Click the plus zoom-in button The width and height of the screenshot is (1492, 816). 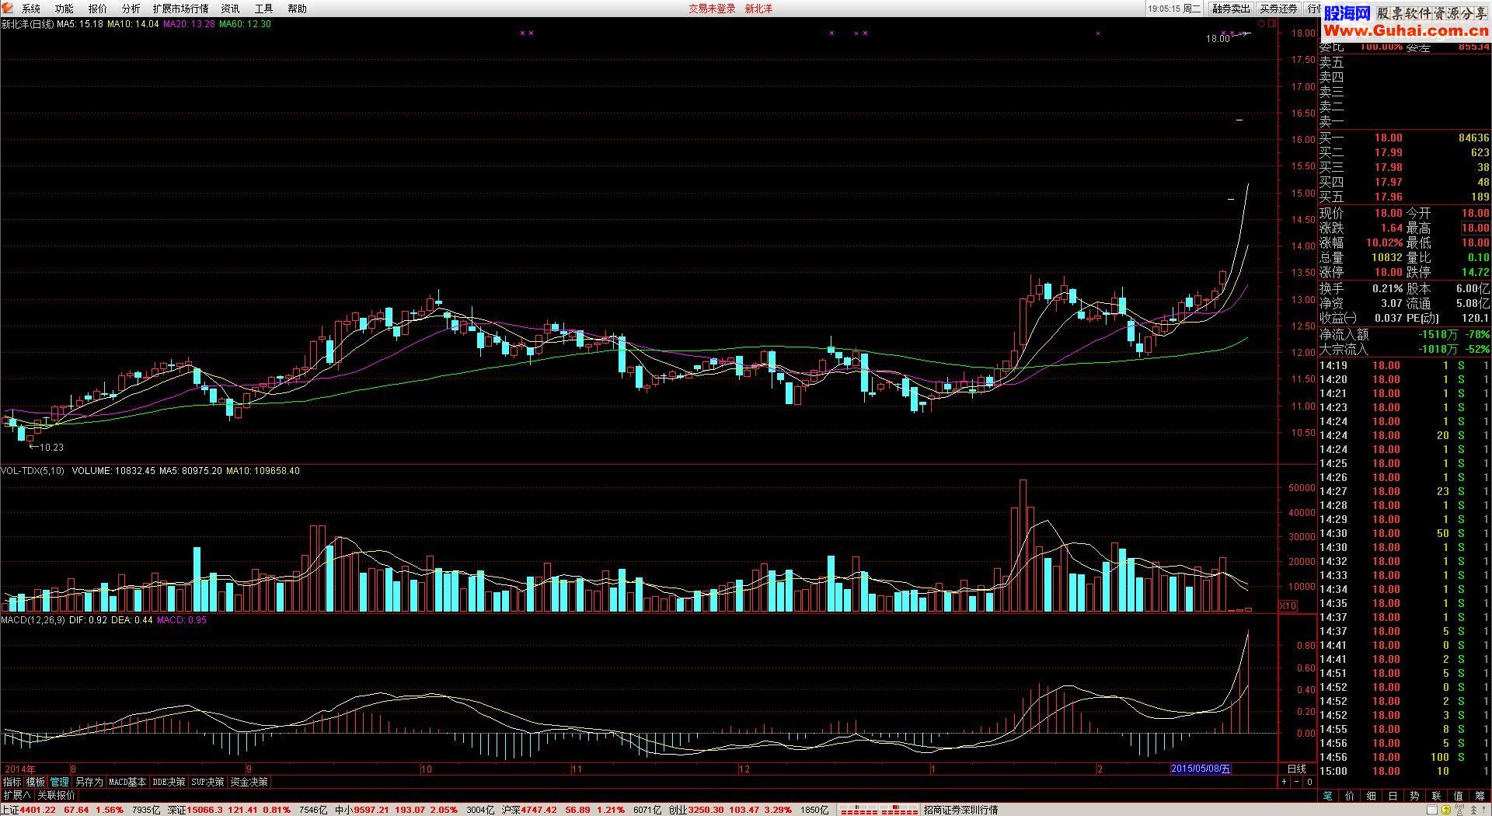tap(1285, 782)
